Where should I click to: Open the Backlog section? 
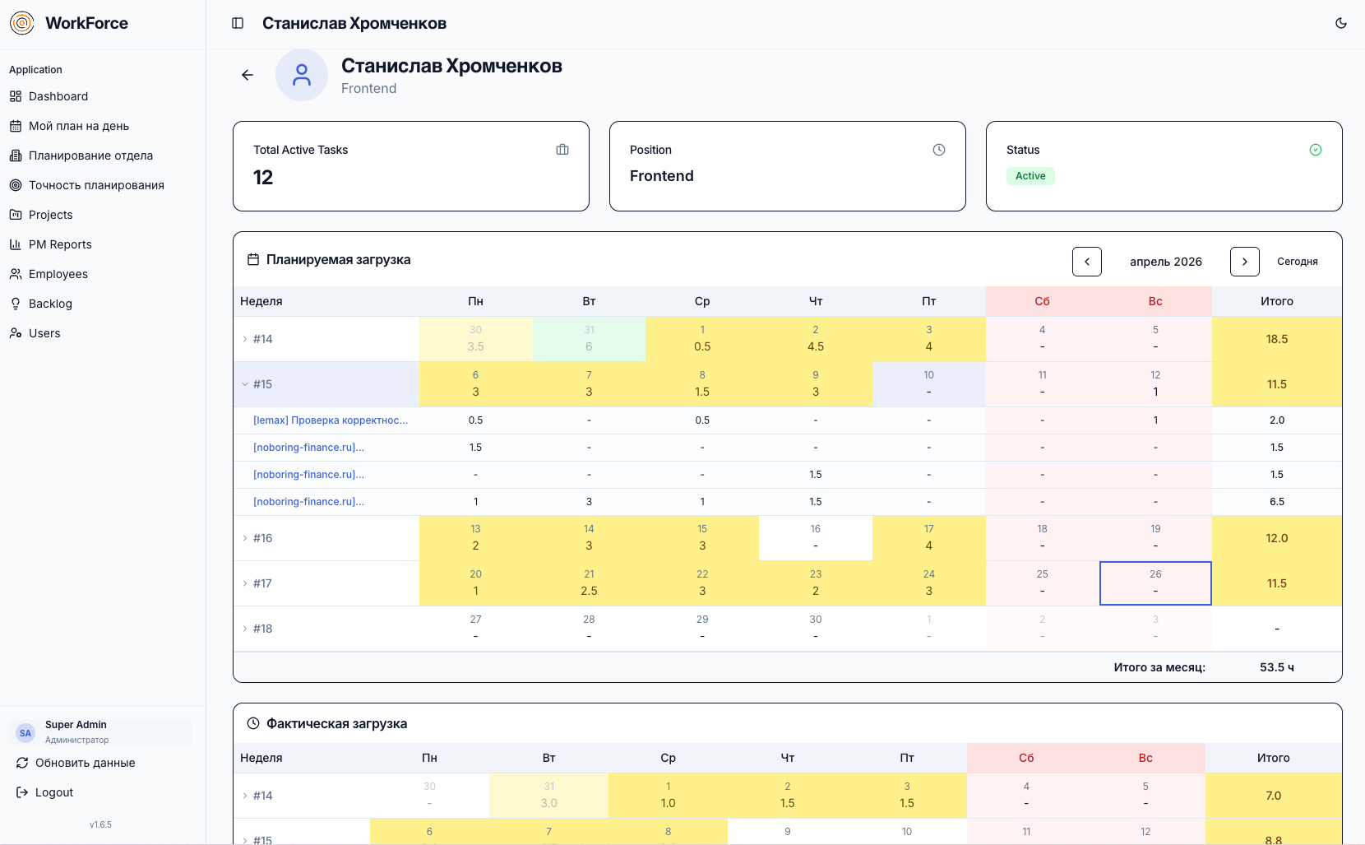click(x=50, y=304)
